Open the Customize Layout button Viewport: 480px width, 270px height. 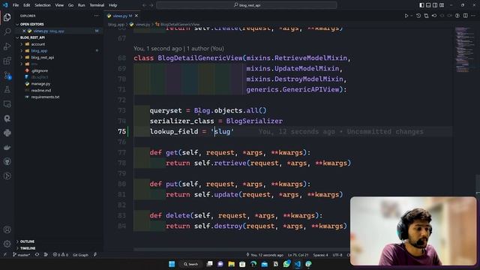point(442,5)
